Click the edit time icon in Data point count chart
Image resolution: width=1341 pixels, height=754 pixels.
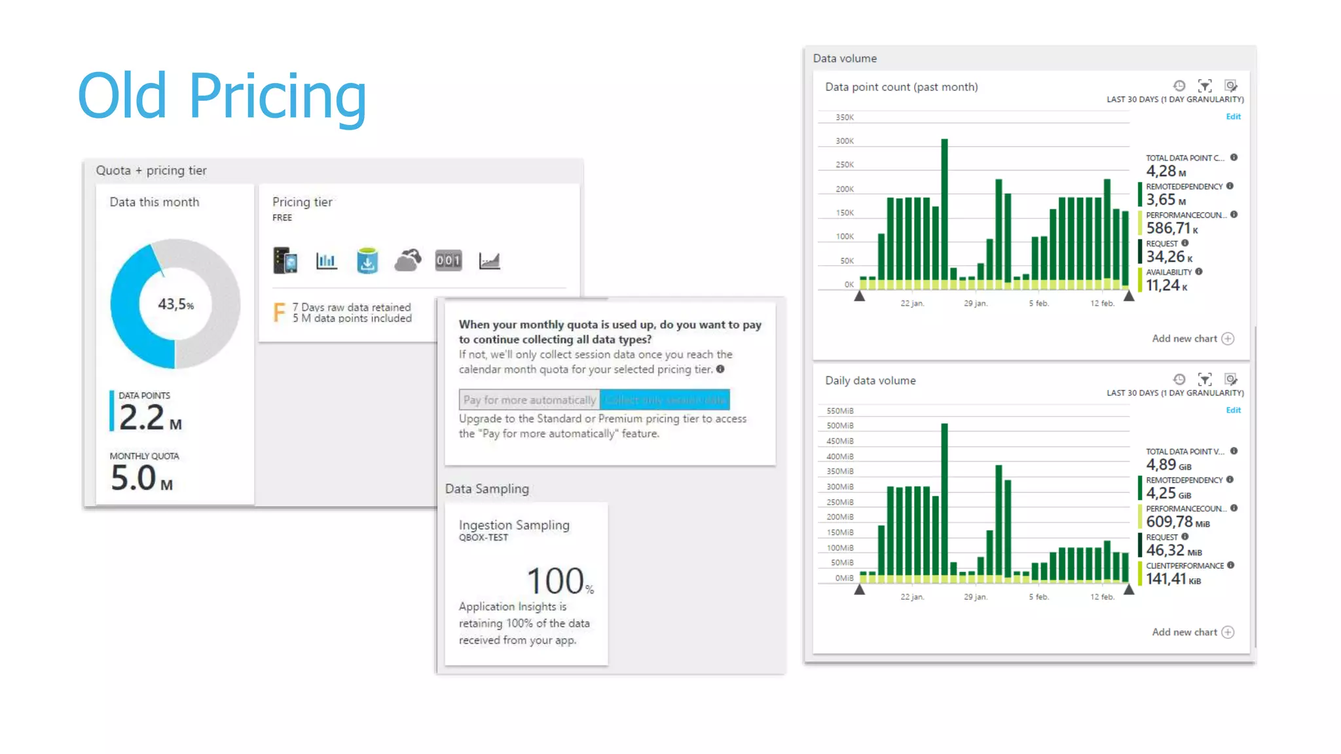[1231, 86]
